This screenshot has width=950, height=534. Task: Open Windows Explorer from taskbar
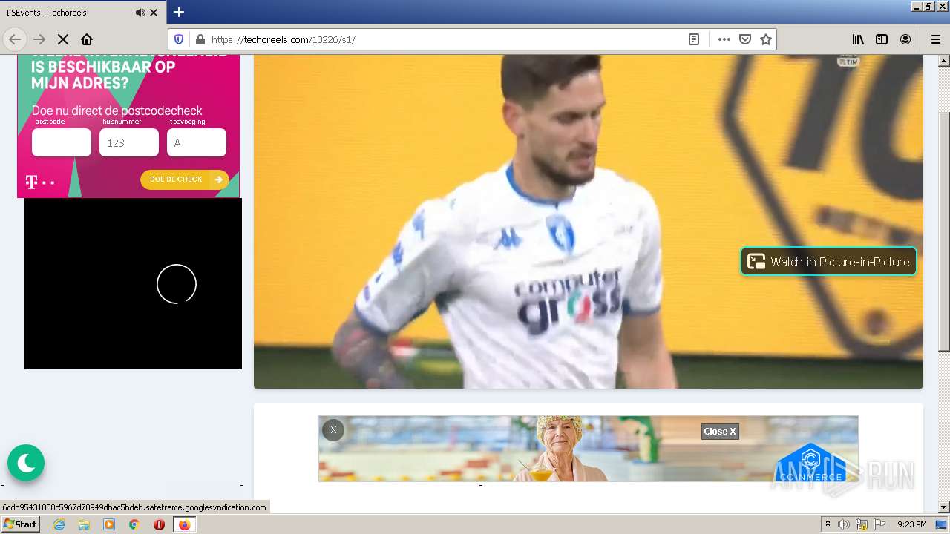coord(84,524)
